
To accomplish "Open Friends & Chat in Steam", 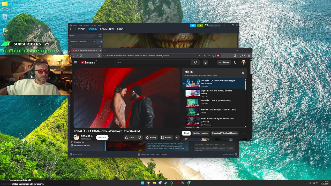I will pyautogui.click(x=230, y=154).
